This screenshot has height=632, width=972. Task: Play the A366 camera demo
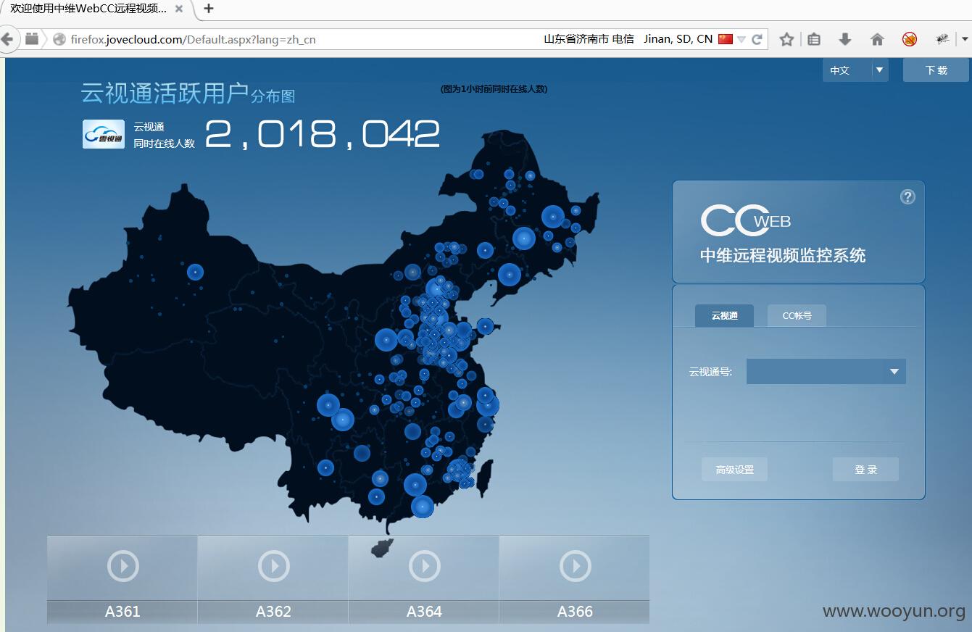tap(575, 566)
